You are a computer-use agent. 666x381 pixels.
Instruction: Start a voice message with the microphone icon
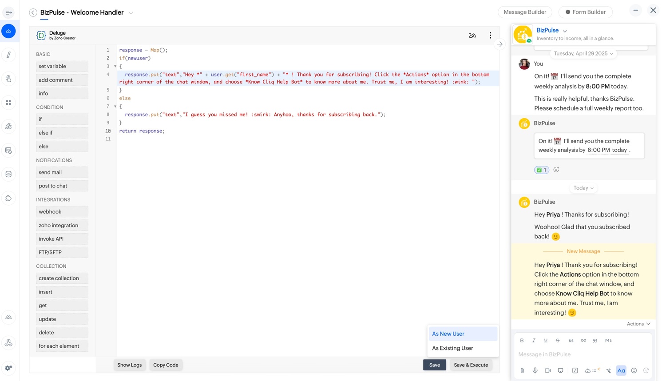[x=535, y=370]
